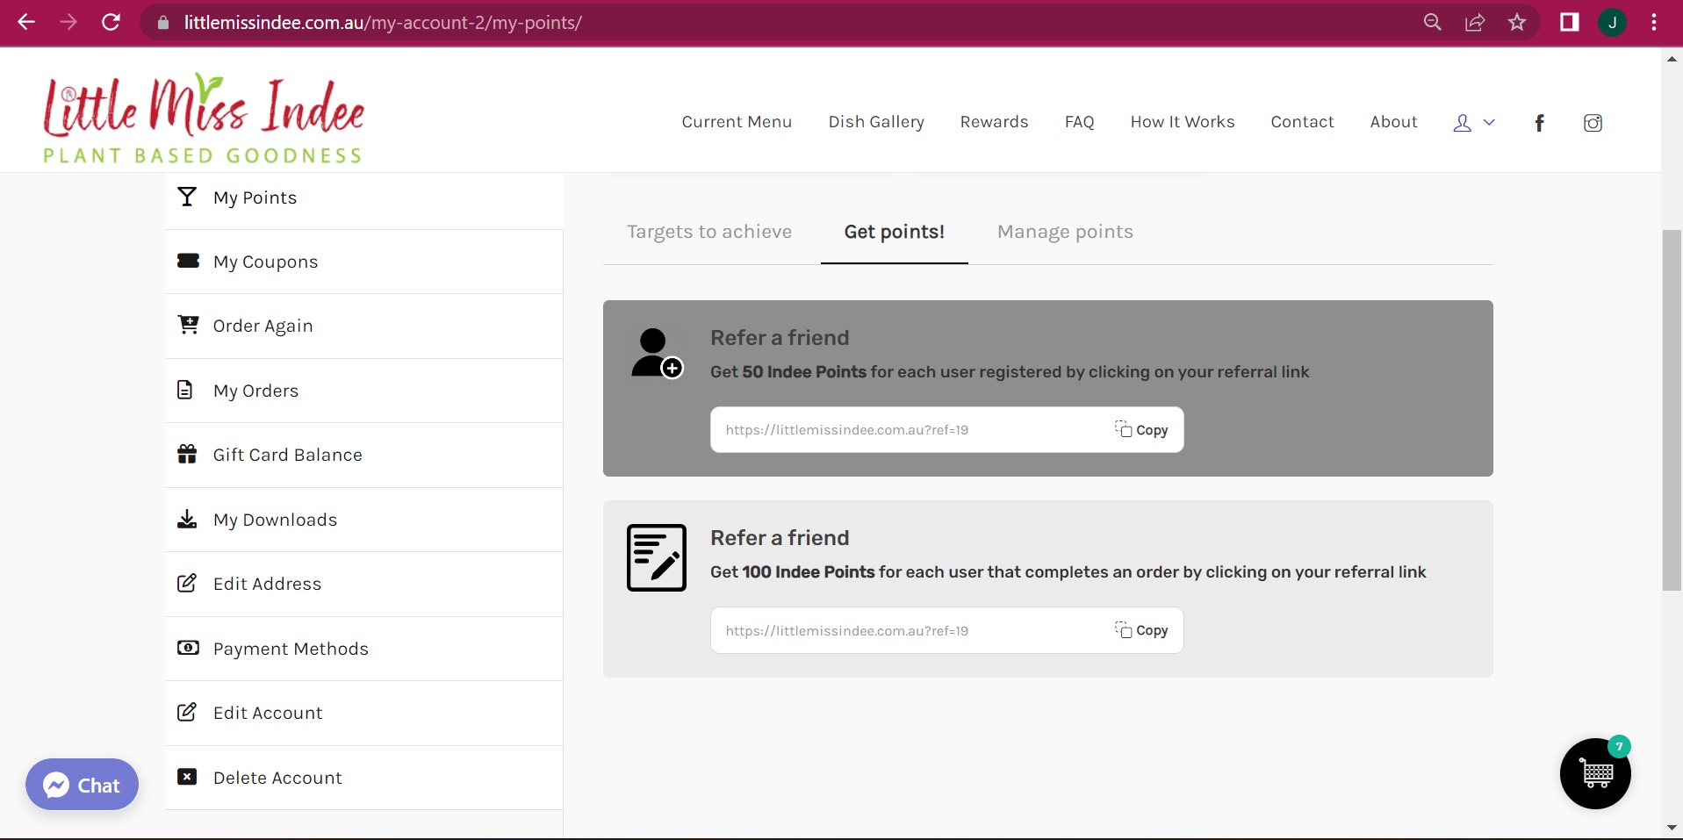This screenshot has width=1683, height=840.
Task: Go to My Coupons page
Action: [x=265, y=262]
